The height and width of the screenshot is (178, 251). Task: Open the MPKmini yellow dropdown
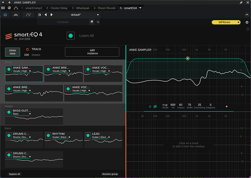click(x=226, y=22)
